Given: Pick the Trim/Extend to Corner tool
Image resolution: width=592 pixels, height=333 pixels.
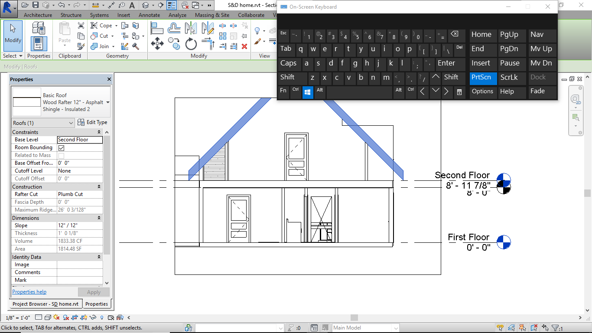Looking at the screenshot, I should (208, 43).
